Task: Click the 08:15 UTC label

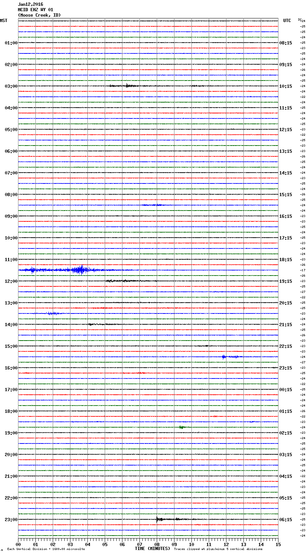Action: click(286, 43)
